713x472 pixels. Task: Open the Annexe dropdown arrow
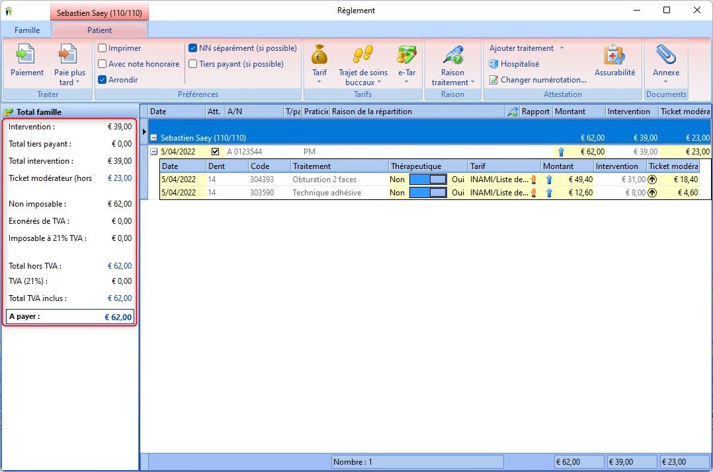point(665,82)
